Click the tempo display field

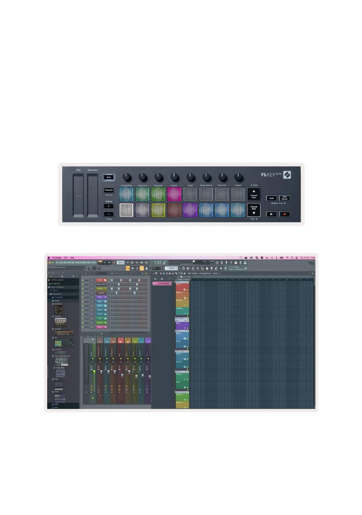pyautogui.click(x=120, y=262)
